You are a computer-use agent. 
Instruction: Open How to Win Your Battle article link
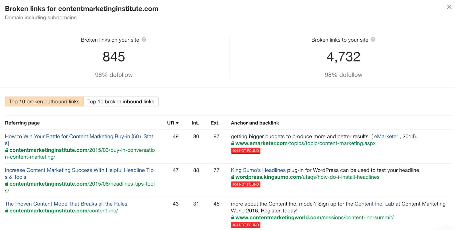[79, 137]
